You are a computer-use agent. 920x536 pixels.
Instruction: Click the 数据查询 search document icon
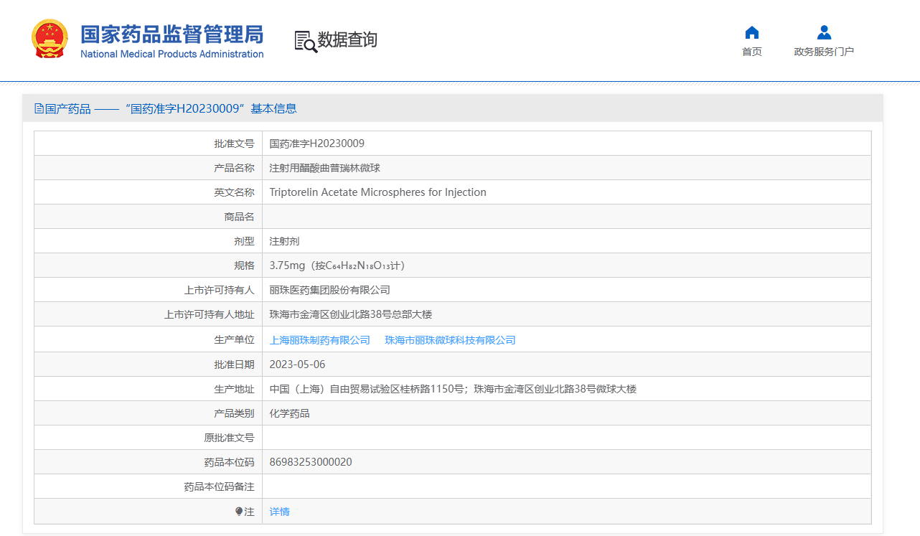click(x=306, y=42)
